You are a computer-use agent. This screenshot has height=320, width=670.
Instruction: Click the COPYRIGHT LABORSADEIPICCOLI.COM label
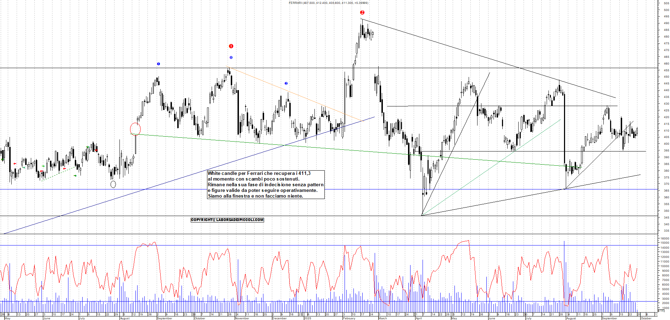[227, 220]
